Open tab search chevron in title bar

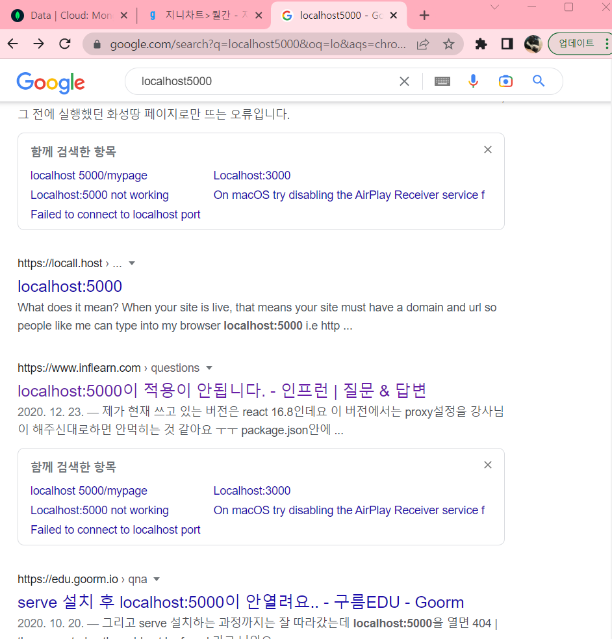point(494,7)
